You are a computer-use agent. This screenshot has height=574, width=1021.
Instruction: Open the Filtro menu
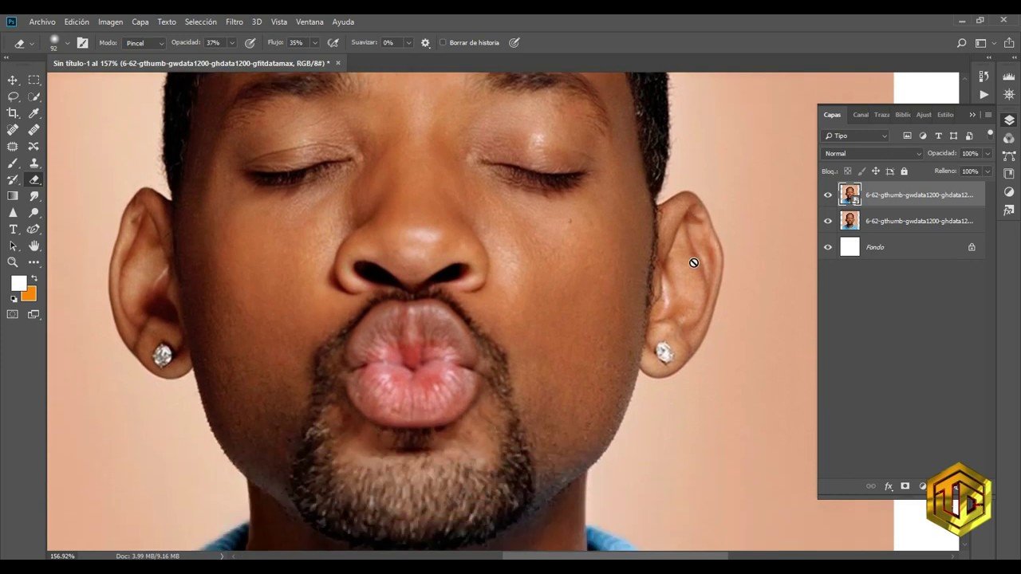point(234,22)
